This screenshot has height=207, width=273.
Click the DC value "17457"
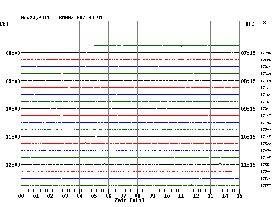click(266, 102)
